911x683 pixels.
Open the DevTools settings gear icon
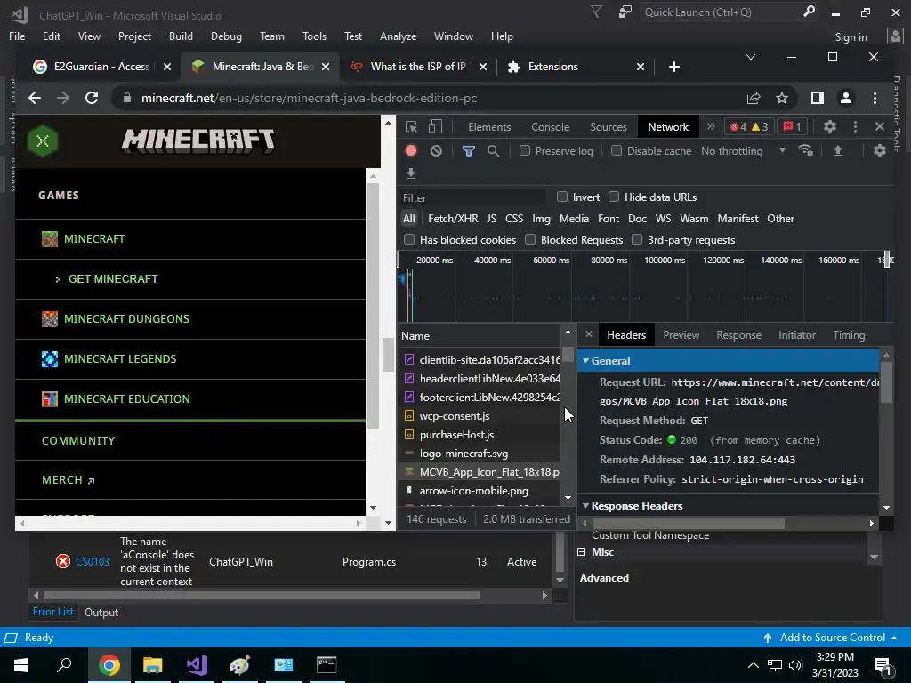click(830, 126)
